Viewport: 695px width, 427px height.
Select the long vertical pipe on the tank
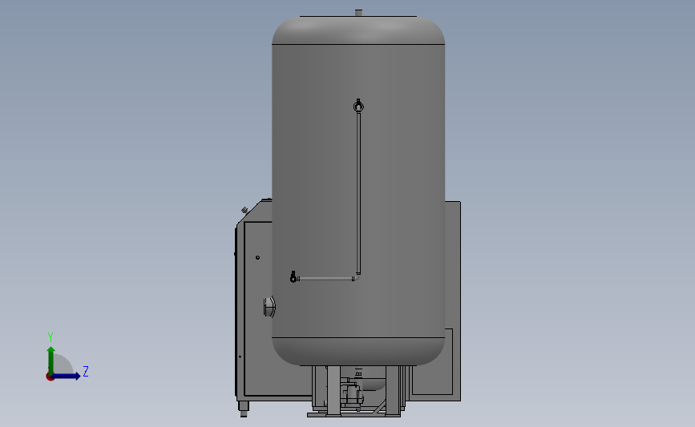tap(358, 193)
